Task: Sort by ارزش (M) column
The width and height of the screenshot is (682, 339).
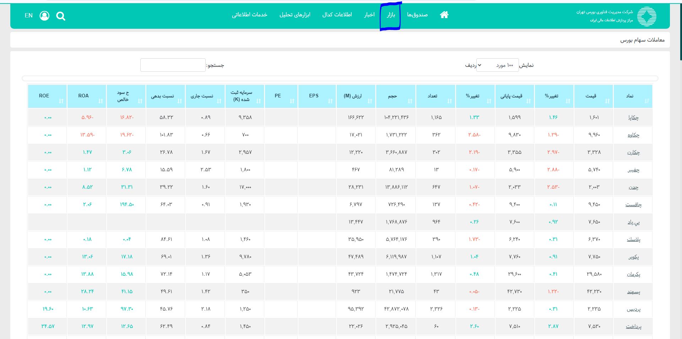Action: (356, 96)
